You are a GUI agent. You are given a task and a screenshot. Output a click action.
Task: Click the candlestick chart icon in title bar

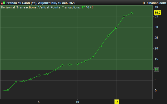point(3,3)
